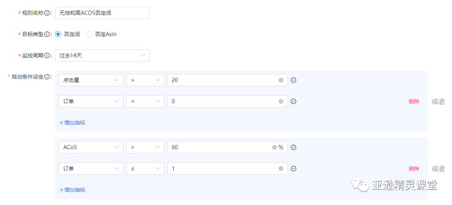The image size is (452, 205).
Task: Click 增加指标 in the first condition group
Action: tap(72, 123)
